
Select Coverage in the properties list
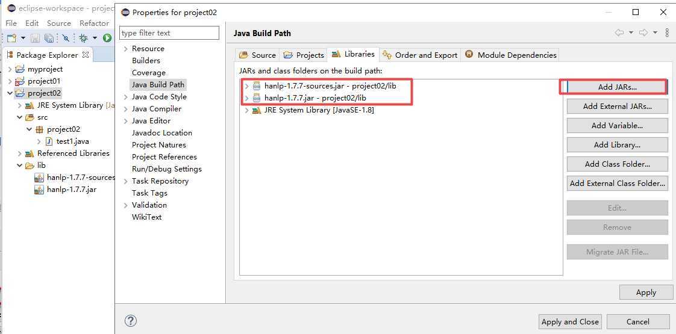click(x=149, y=73)
